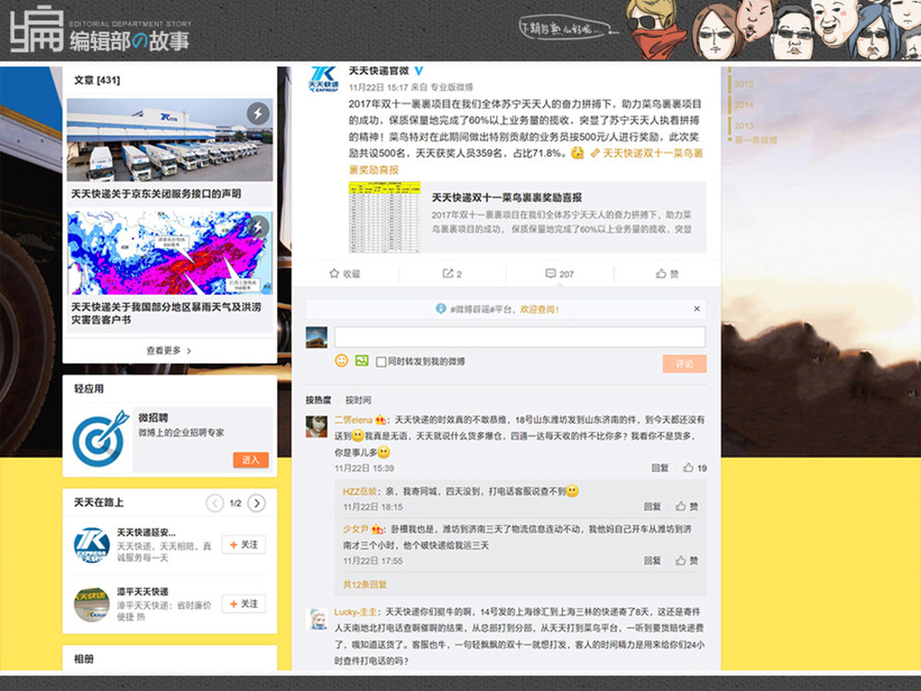Open the 少女尹 username link
921x691 pixels.
(356, 529)
